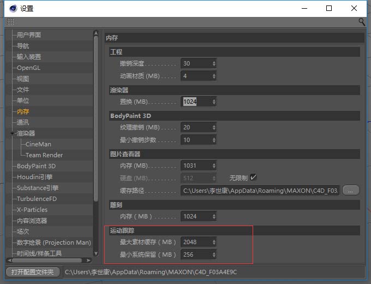Screen dimensions: 371x284
Task: Select 场次 in the settings tree
Action: point(23,232)
